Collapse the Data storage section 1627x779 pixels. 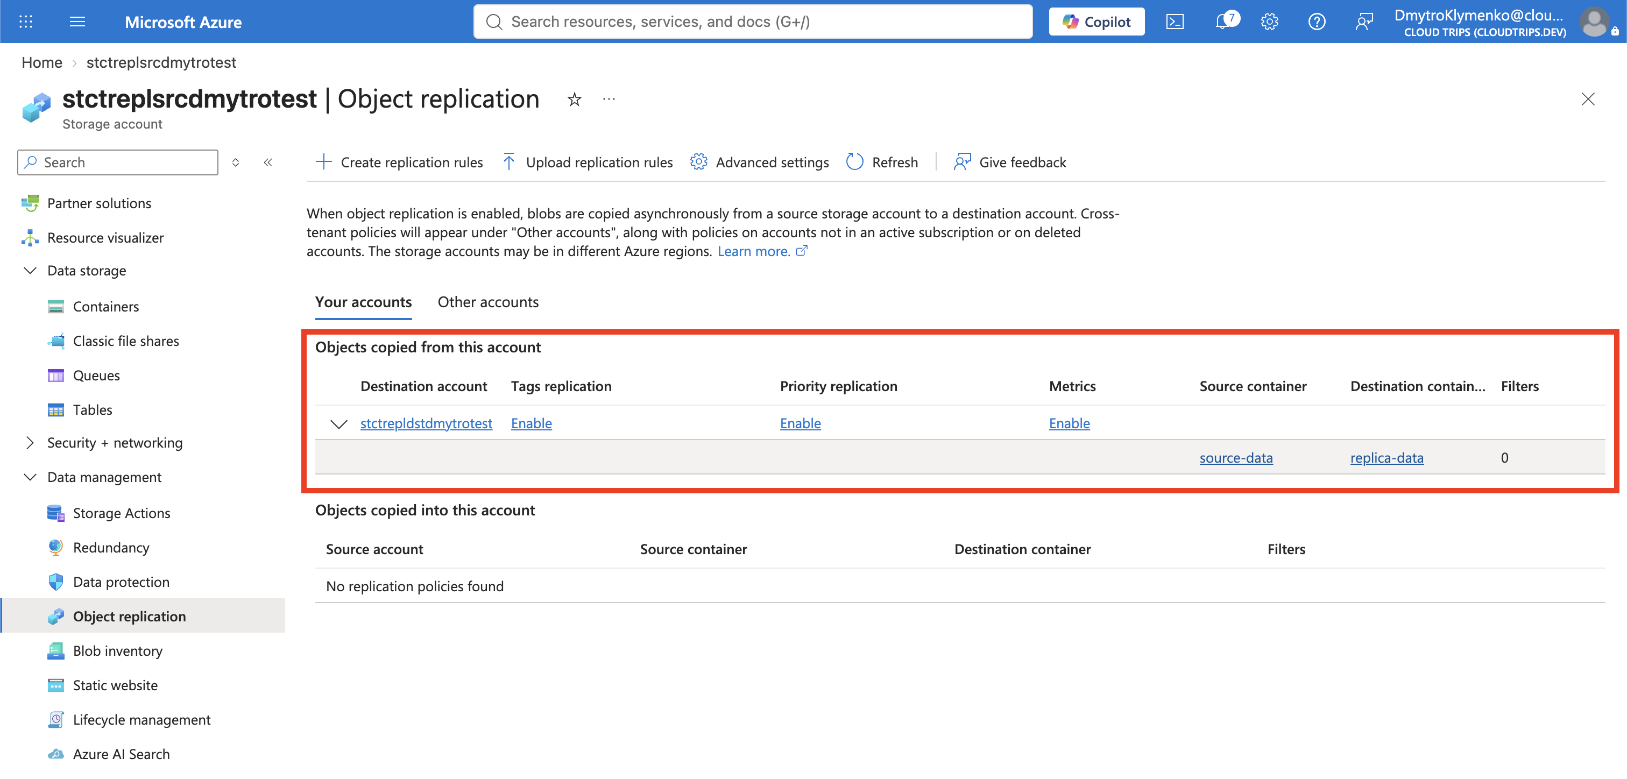(x=30, y=271)
